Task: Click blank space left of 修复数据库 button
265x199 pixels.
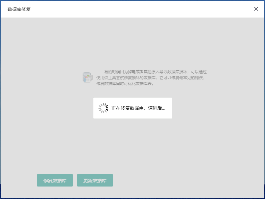Action: (x=19, y=180)
